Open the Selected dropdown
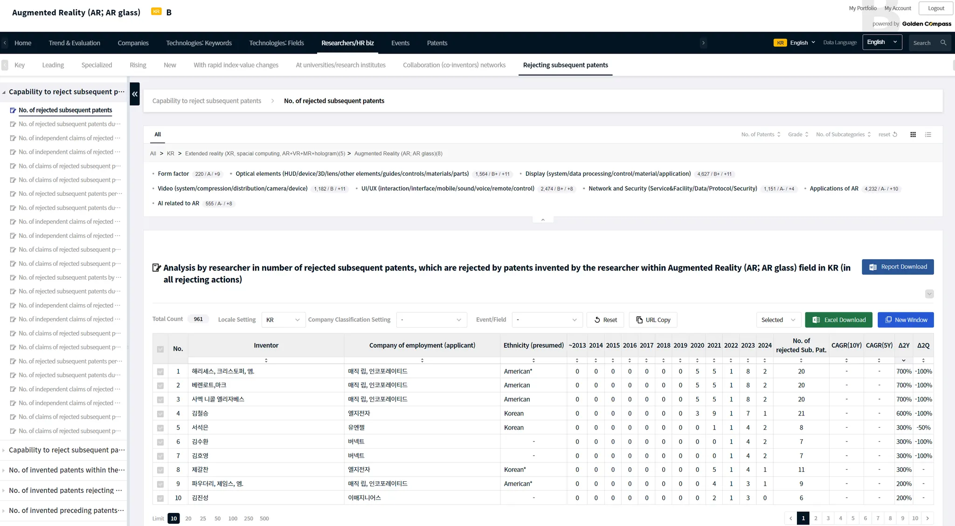Image resolution: width=955 pixels, height=526 pixels. pos(778,320)
